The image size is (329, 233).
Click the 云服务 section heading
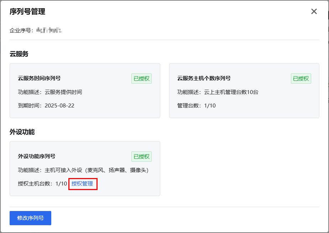[19, 54]
